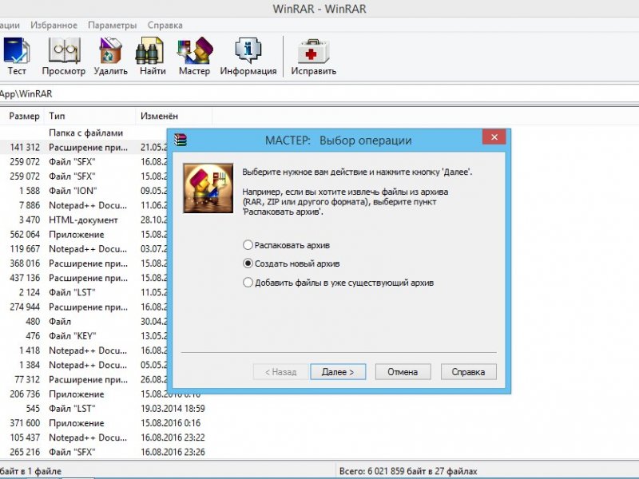639x479 pixels.
Task: Open the Просмотр viewer tool
Action: pyautogui.click(x=64, y=57)
